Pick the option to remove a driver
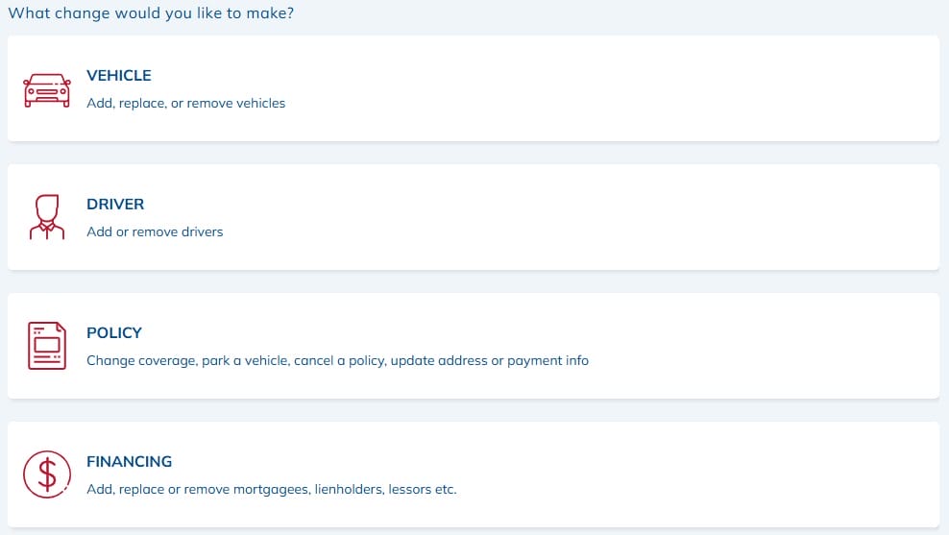 155,231
